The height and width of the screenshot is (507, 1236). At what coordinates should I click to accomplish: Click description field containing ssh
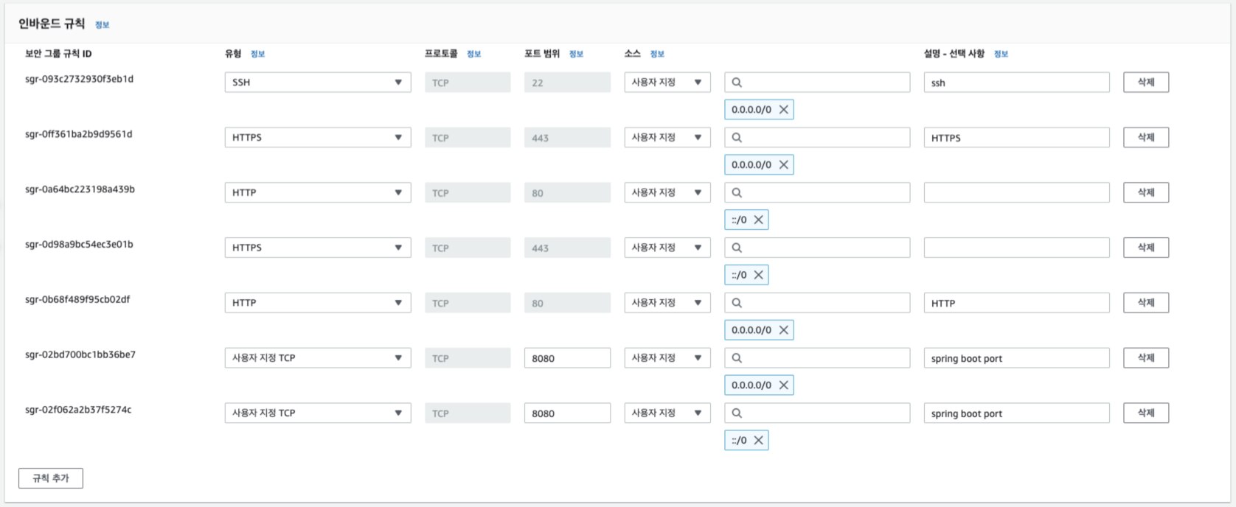pyautogui.click(x=1017, y=83)
